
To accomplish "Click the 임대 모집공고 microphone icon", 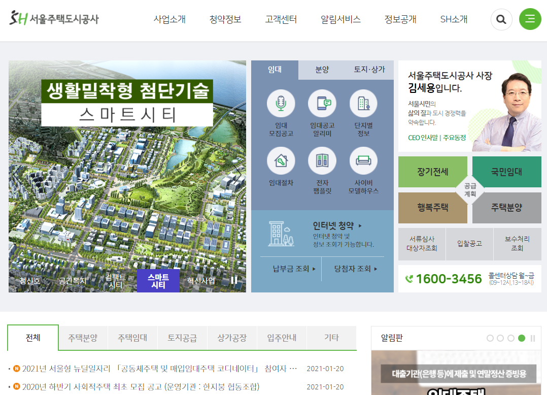I will tap(281, 103).
